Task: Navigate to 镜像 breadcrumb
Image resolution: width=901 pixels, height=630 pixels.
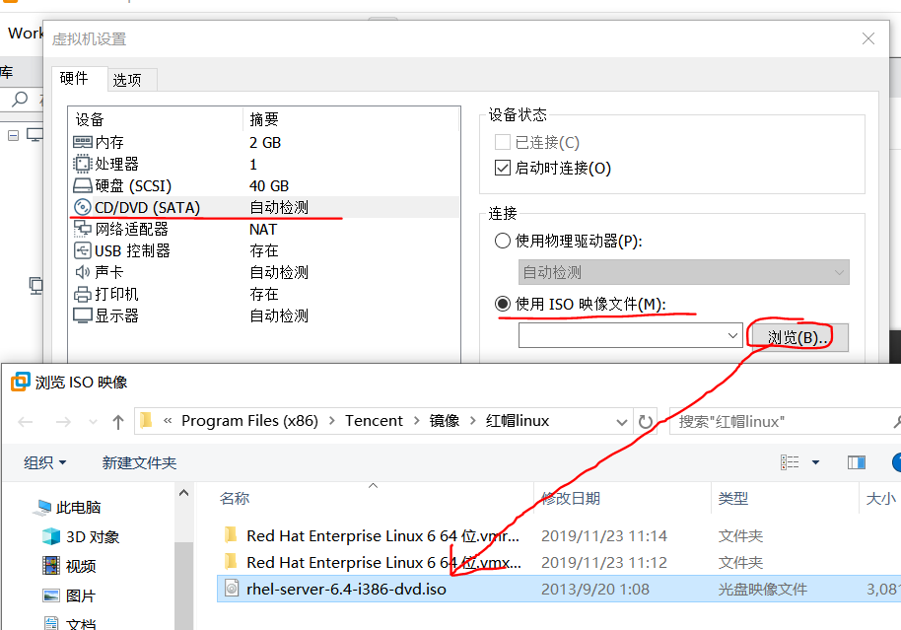Action: 445,421
